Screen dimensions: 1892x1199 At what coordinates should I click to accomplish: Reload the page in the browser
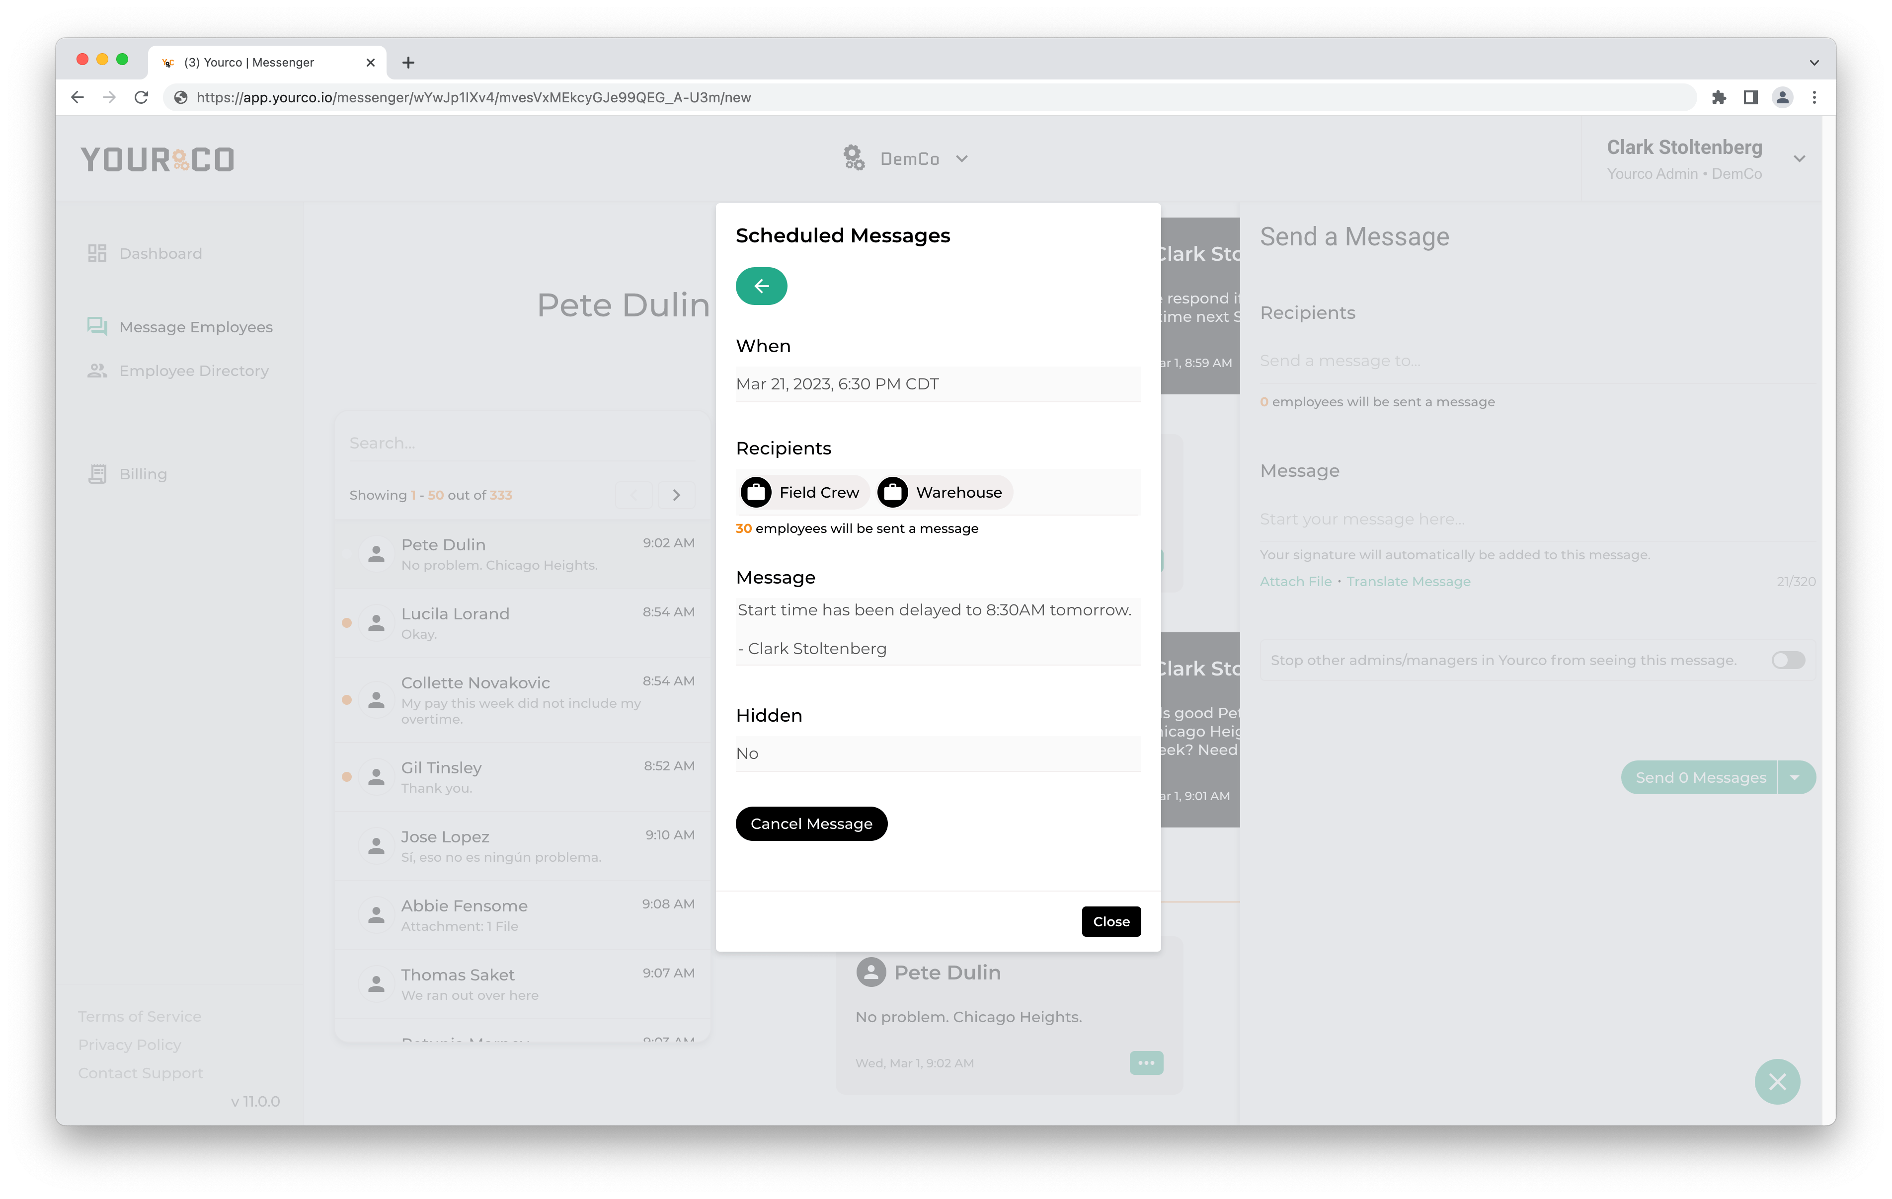pyautogui.click(x=142, y=97)
